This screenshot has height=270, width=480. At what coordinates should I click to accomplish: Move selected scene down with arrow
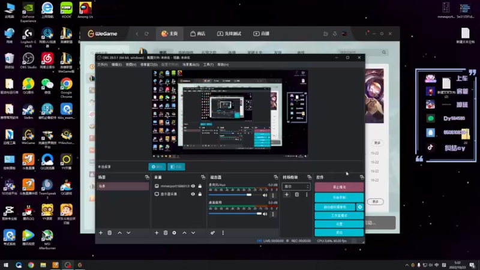[128, 233]
